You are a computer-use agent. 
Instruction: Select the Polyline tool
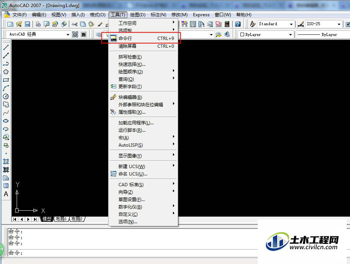pos(6,64)
